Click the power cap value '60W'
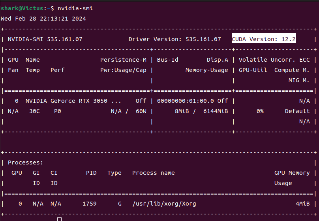Screen dimensions: 319x221 pos(141,111)
